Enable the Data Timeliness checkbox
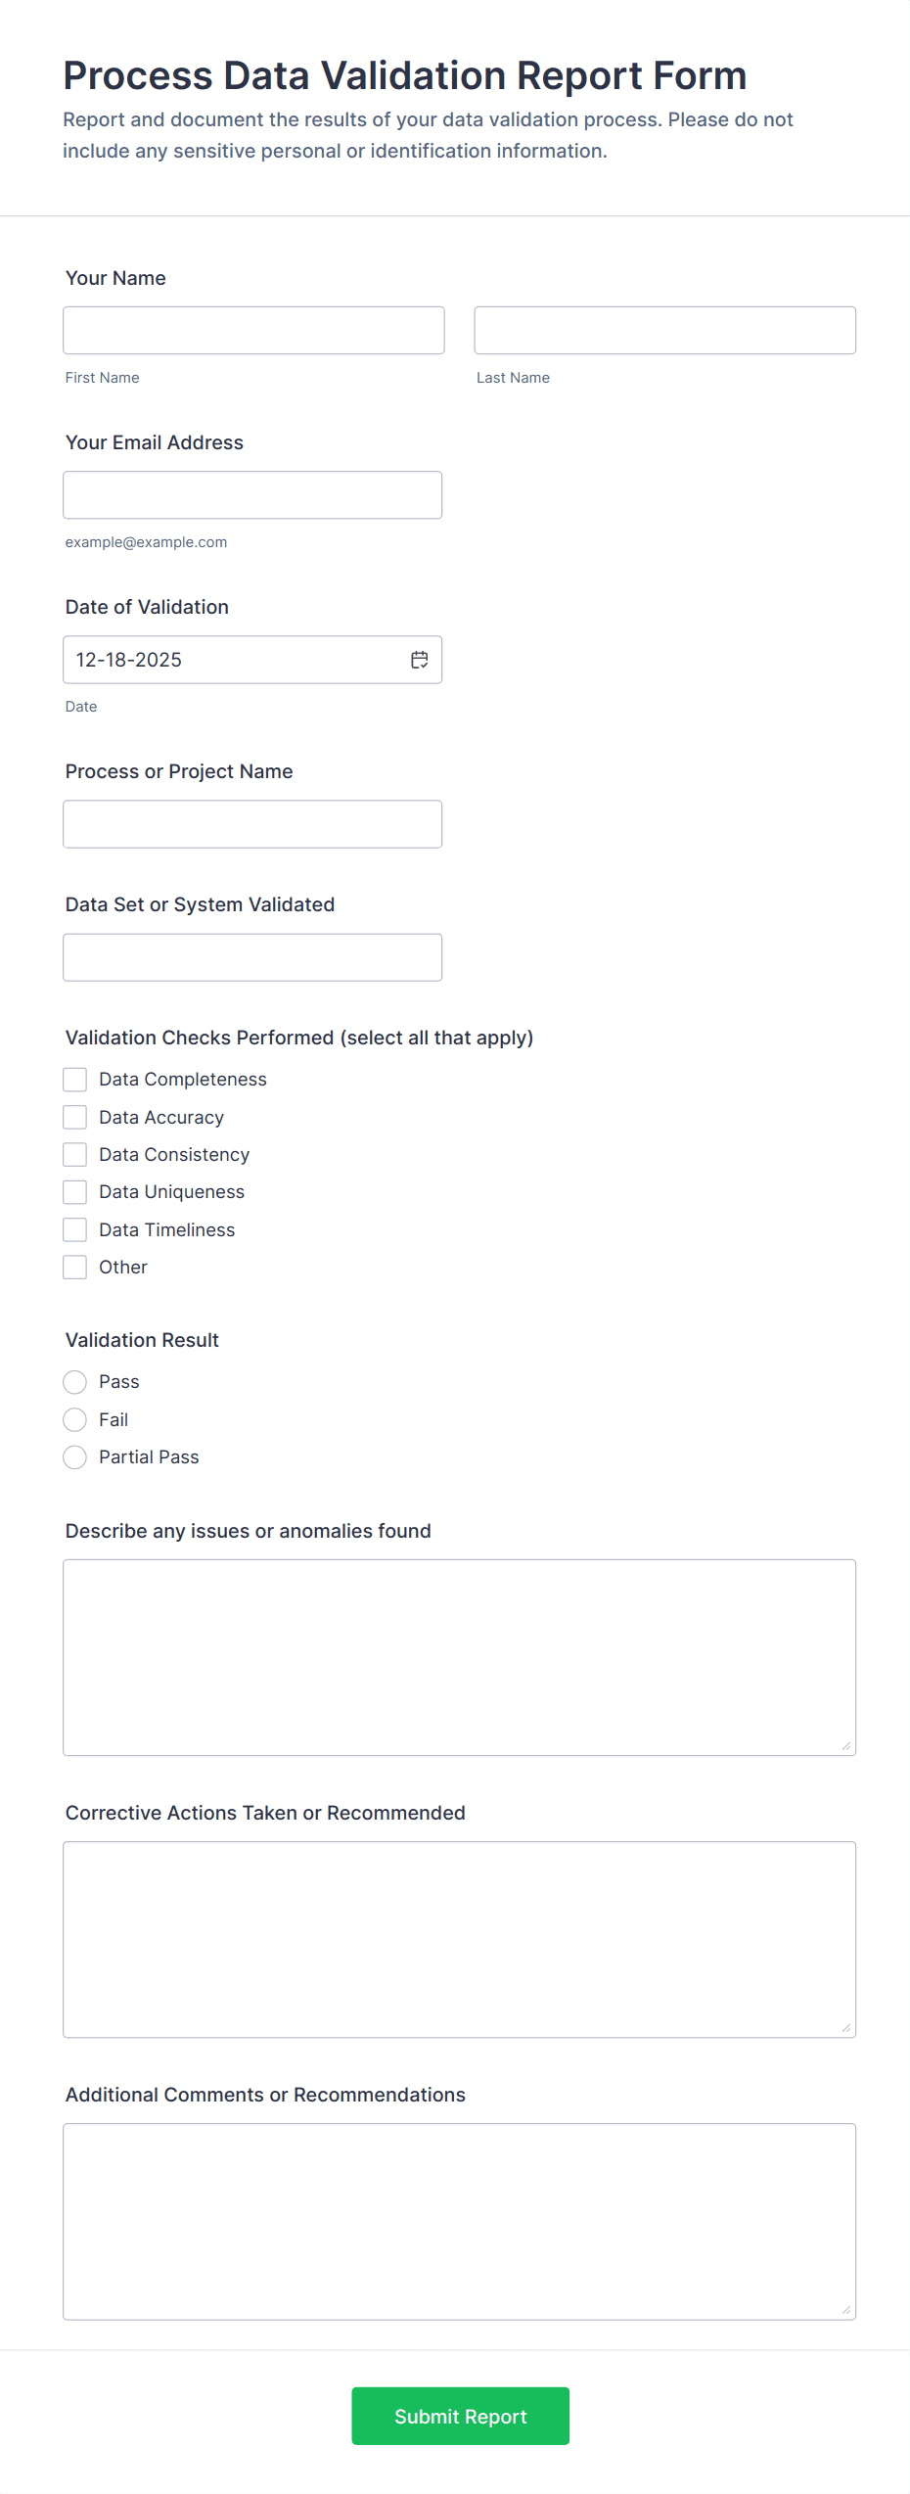This screenshot has height=2494, width=910. (x=74, y=1228)
